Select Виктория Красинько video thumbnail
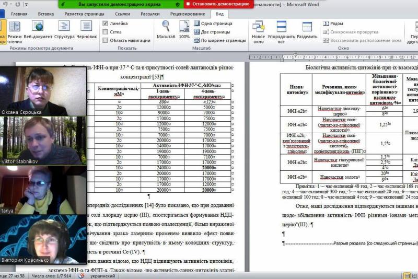Viewport: 418px width, 279px height. click(x=43, y=240)
